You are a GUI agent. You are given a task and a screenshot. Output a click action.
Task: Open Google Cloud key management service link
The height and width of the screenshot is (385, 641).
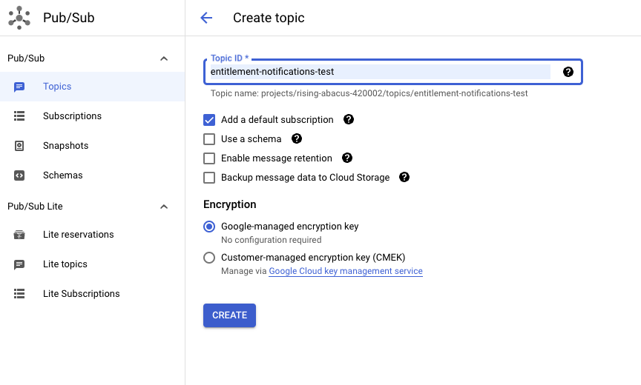(x=346, y=271)
